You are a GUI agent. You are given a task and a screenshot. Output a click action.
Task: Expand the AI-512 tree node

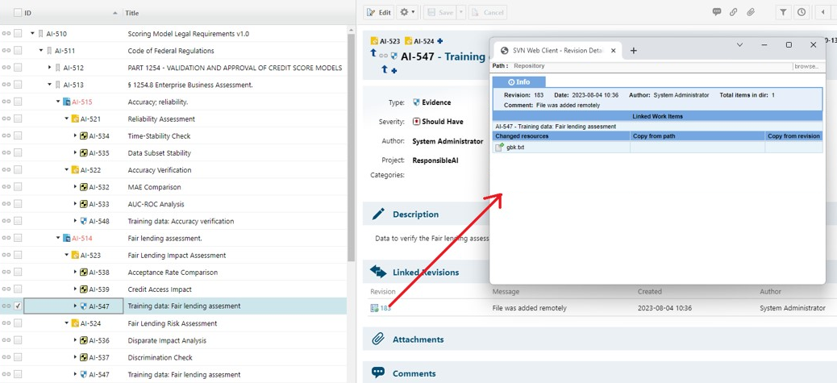click(49, 68)
